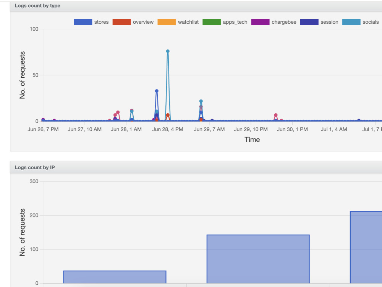Click the chargebee purple legend swatch
This screenshot has width=382, height=287.
261,22
